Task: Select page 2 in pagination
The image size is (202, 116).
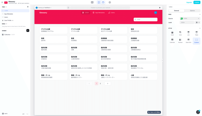Action: [x=100, y=83]
